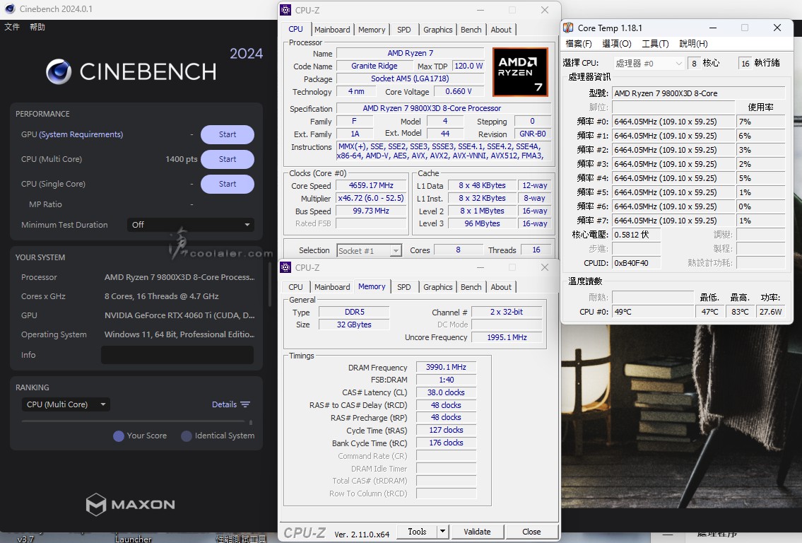Image resolution: width=802 pixels, height=543 pixels.
Task: Click the 1400 pts multi-core score
Action: (181, 159)
